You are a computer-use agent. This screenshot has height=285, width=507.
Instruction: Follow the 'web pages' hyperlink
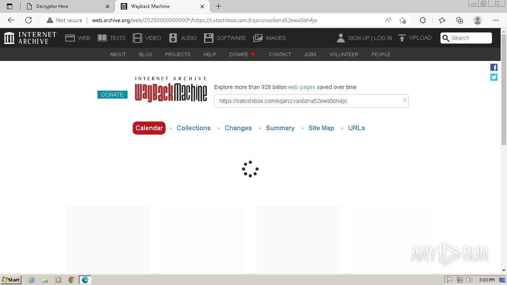click(302, 87)
